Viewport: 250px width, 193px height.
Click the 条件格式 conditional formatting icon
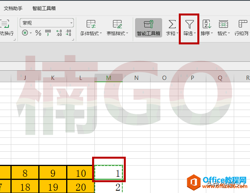[x=91, y=24]
